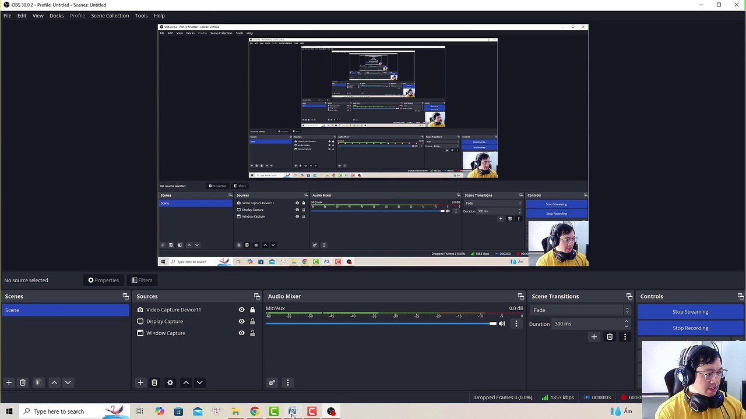Lock the Window Capture source
This screenshot has height=419, width=746.
[x=252, y=333]
